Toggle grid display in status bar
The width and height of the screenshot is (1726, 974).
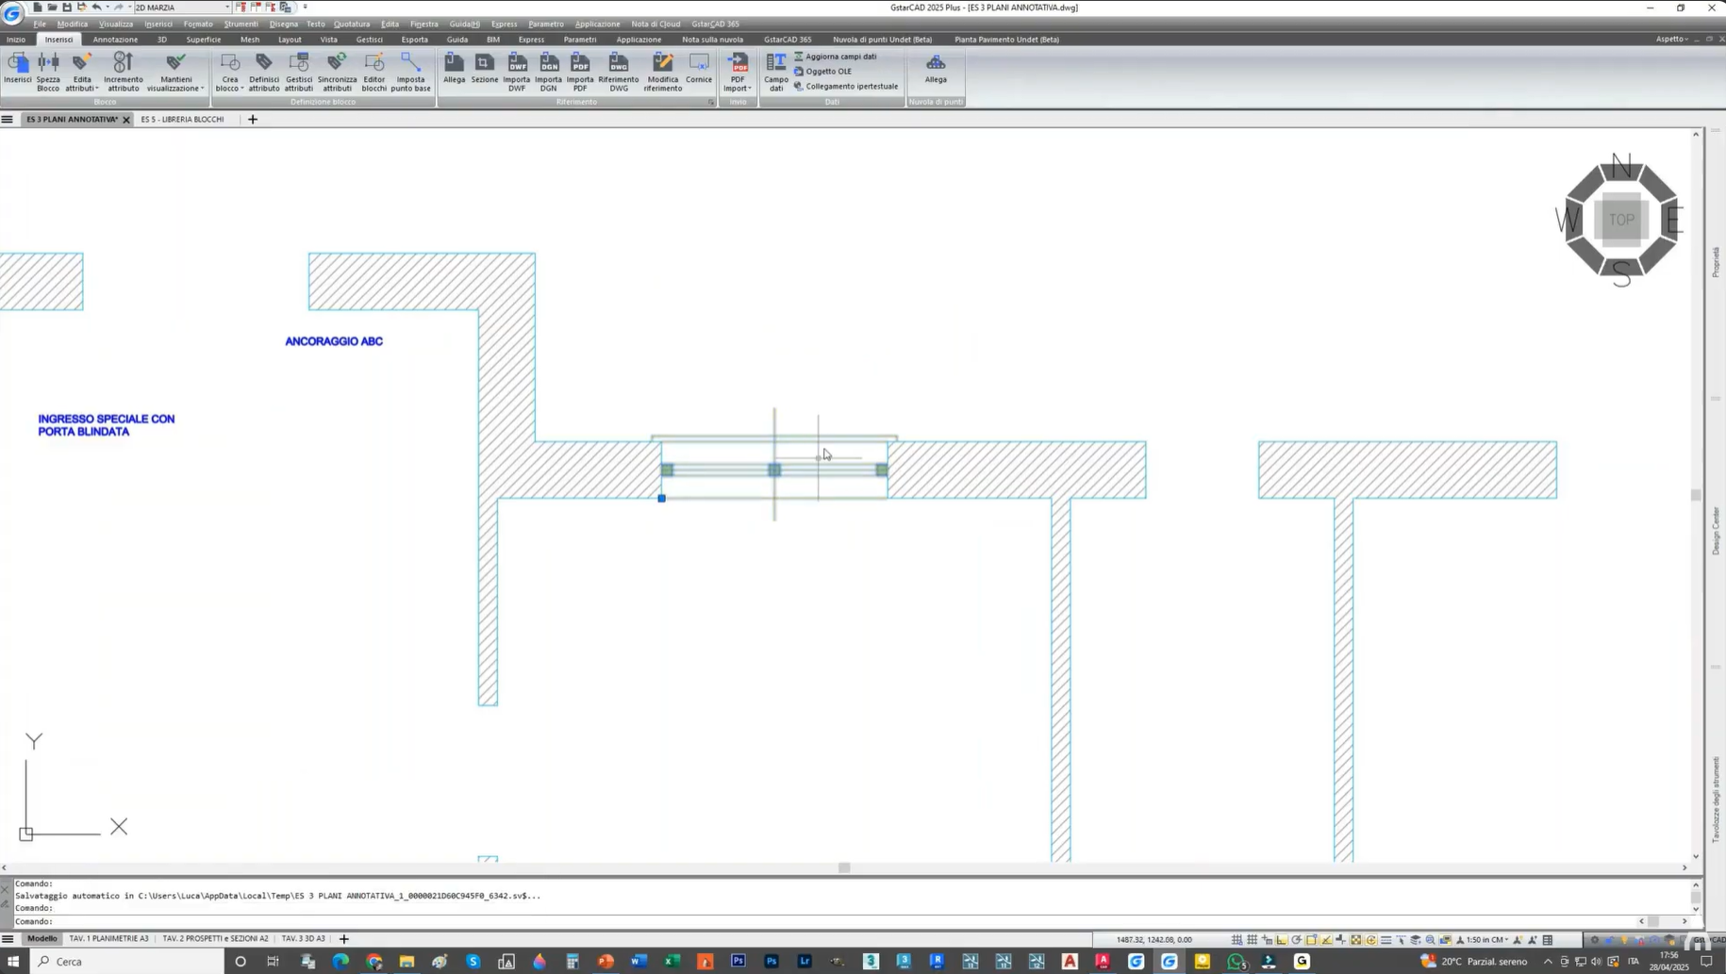(x=1252, y=940)
